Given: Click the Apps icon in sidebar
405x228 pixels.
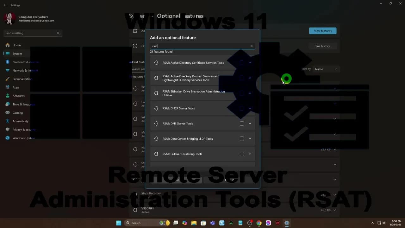Looking at the screenshot, I should [x=8, y=87].
